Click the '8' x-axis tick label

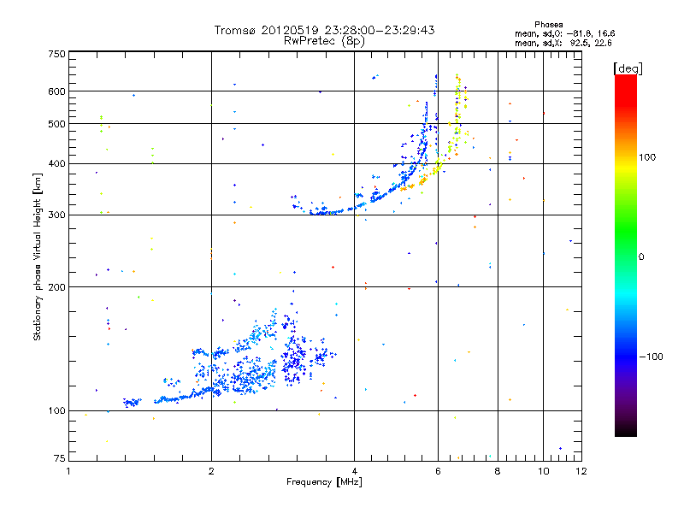click(x=498, y=471)
